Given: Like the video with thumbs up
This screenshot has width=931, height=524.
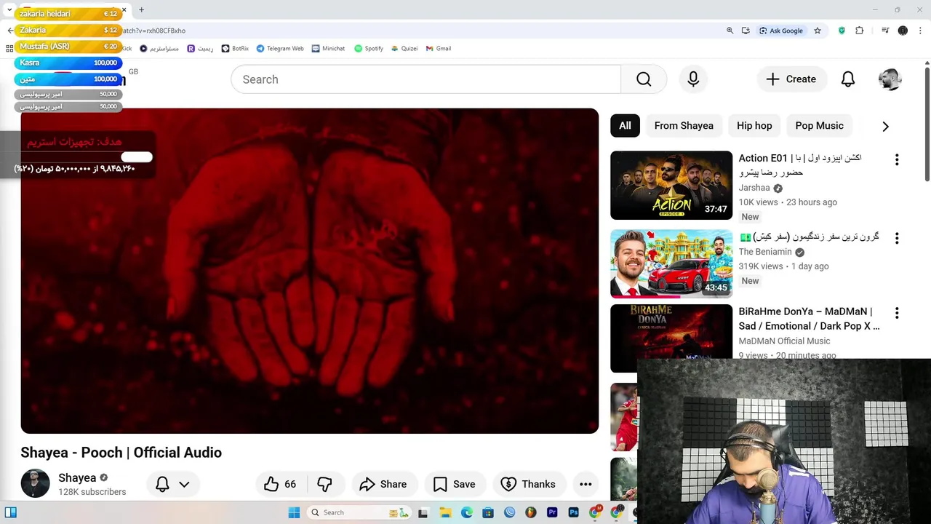Looking at the screenshot, I should click(281, 484).
